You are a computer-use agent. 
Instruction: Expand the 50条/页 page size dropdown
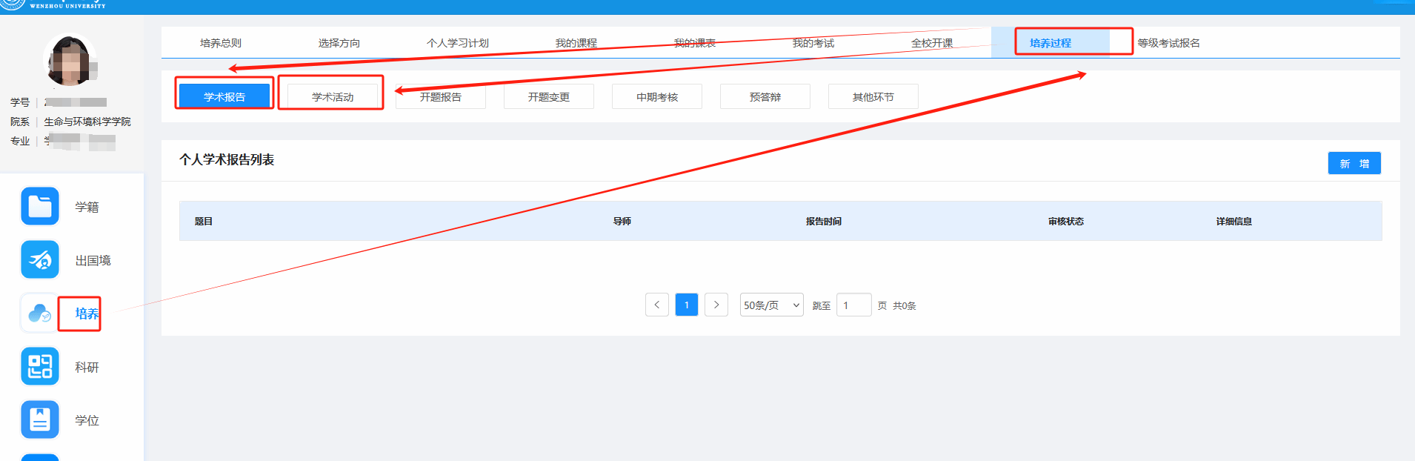tap(771, 305)
